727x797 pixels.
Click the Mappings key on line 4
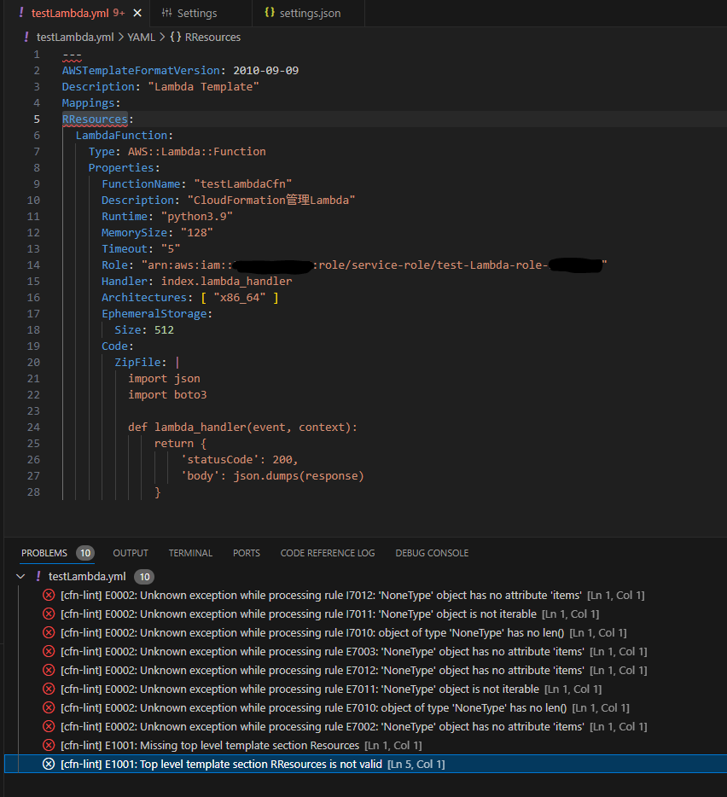(89, 103)
